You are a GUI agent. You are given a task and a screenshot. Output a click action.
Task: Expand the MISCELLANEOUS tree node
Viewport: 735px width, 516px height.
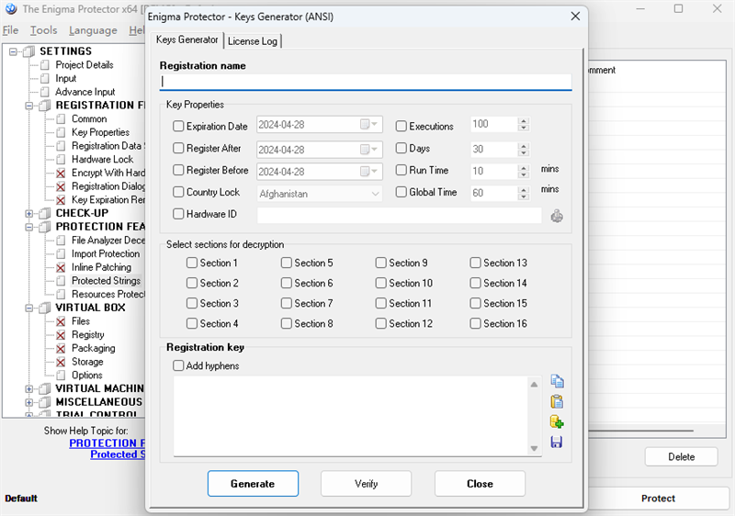tap(29, 403)
